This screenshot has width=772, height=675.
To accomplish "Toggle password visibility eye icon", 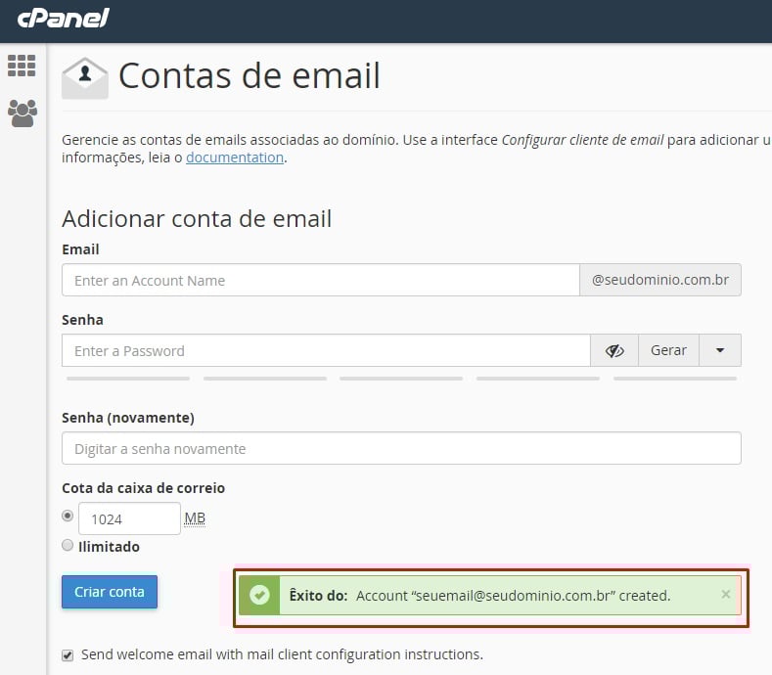I will [614, 350].
